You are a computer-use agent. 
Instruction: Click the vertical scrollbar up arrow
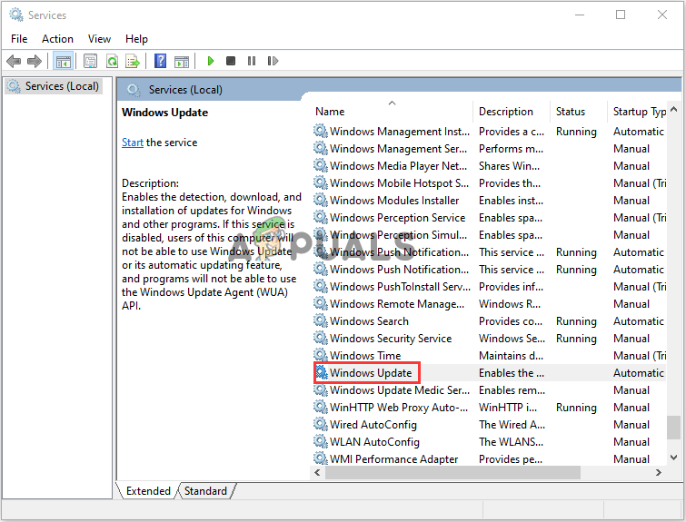tap(674, 109)
